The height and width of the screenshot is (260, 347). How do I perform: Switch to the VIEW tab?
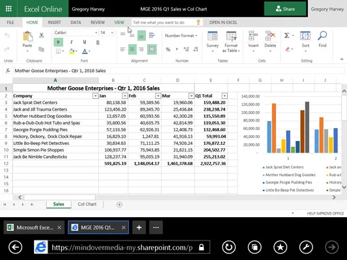(119, 23)
